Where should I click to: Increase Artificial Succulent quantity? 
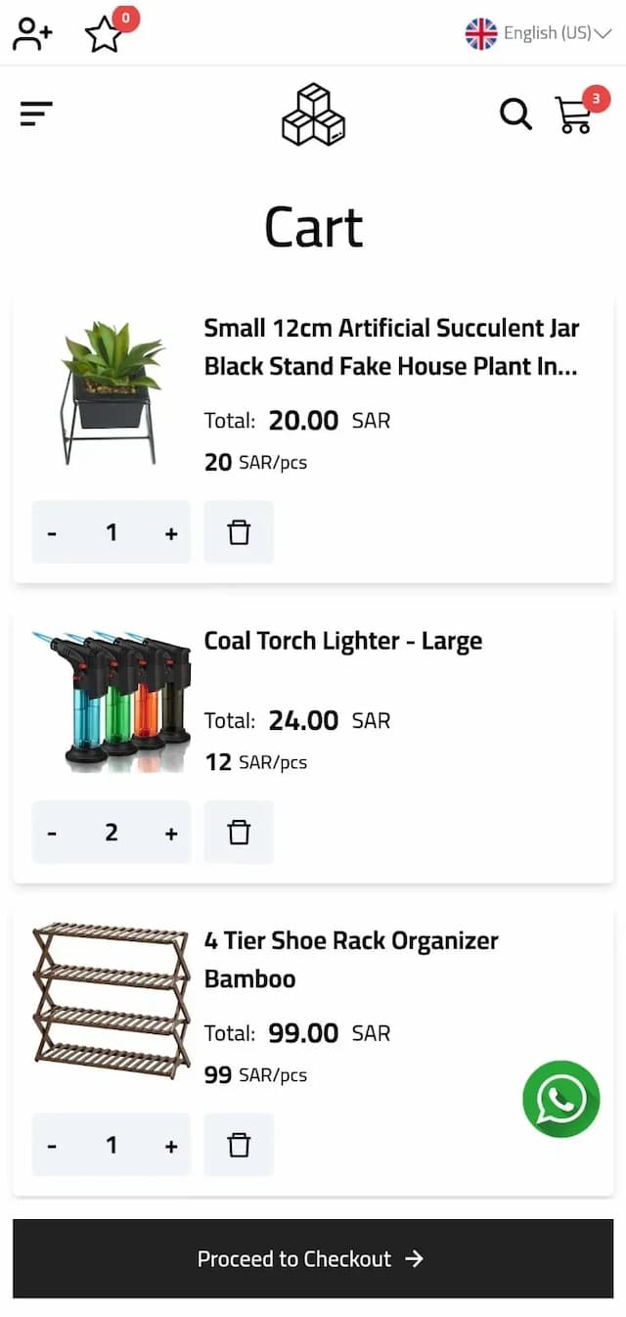pyautogui.click(x=171, y=533)
